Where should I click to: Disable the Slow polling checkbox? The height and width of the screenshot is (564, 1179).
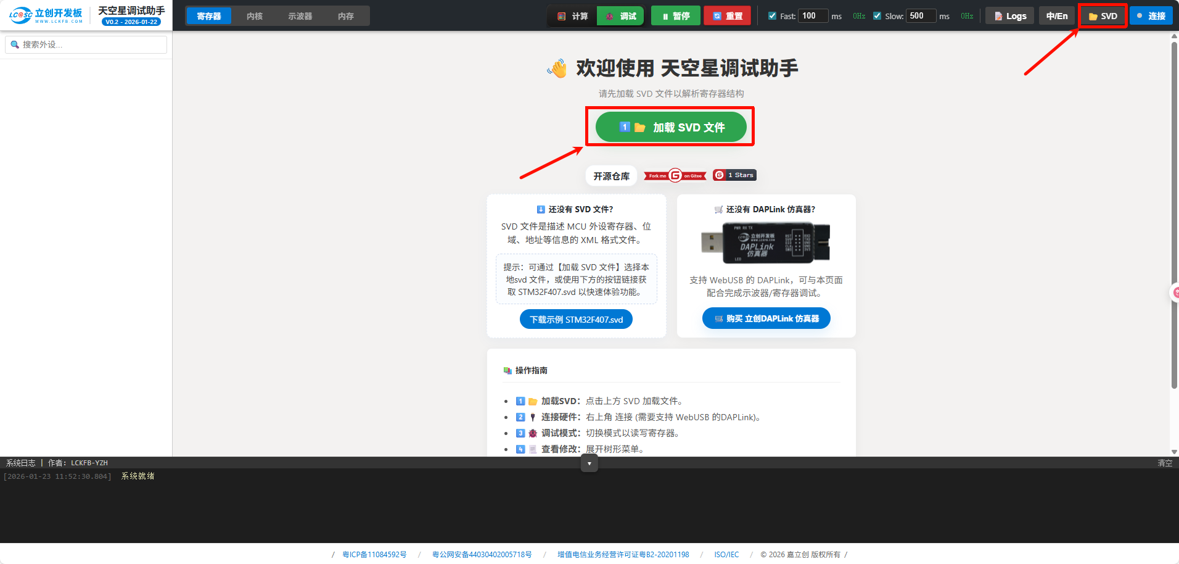tap(877, 15)
